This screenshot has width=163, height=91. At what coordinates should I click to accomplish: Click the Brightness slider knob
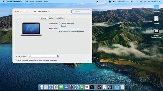(x=78, y=29)
